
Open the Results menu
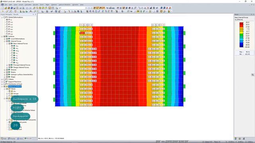(35, 5)
